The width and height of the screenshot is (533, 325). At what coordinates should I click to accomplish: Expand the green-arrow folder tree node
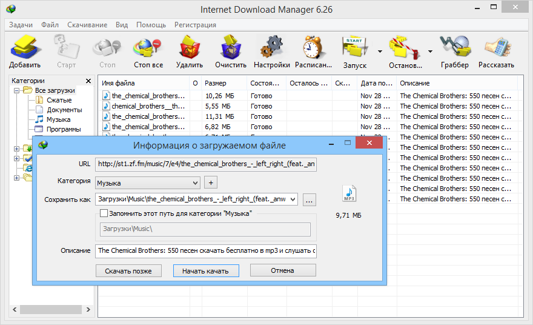tap(16, 149)
